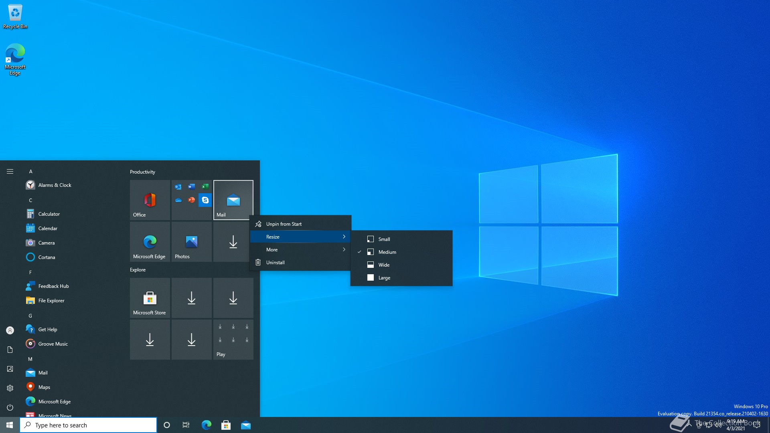Viewport: 770px width, 433px height.
Task: Open Cortana circle on taskbar
Action: pyautogui.click(x=167, y=425)
